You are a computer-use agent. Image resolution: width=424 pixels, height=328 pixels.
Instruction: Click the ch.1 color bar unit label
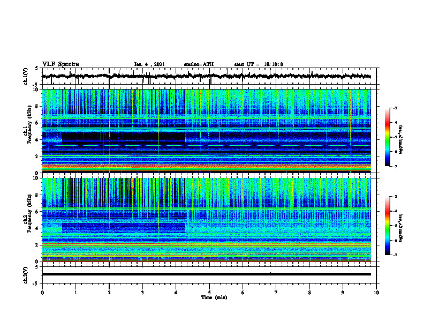click(401, 139)
